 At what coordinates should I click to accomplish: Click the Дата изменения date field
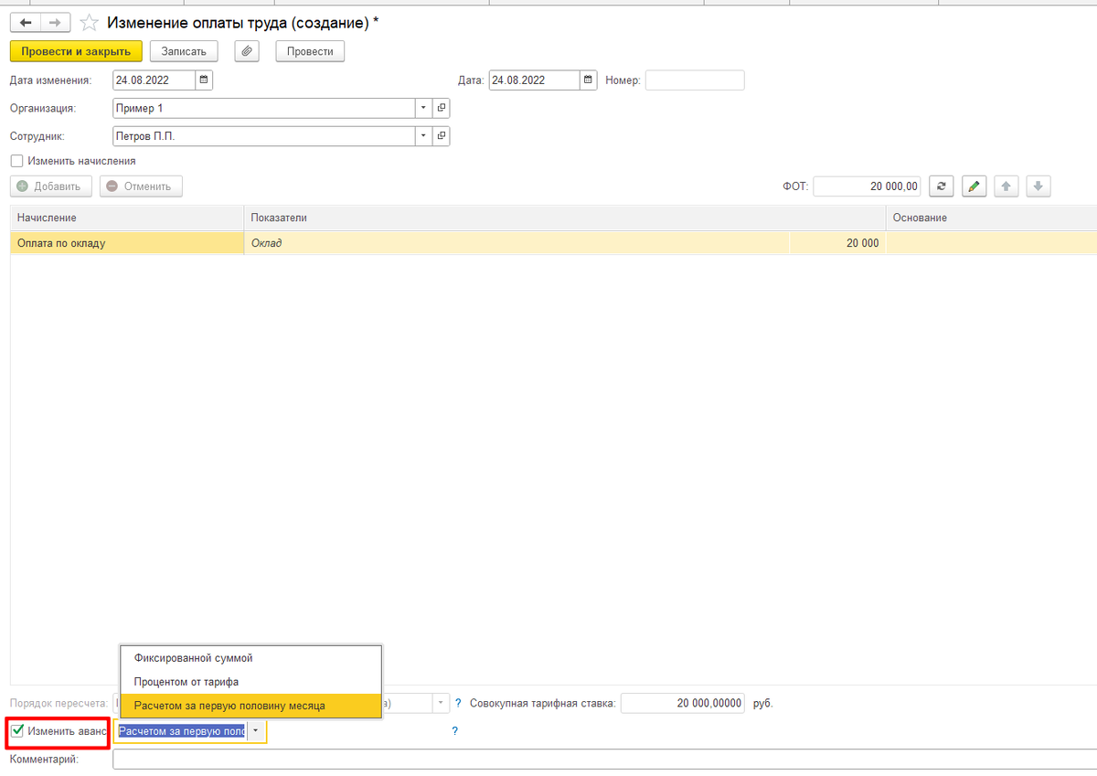click(x=154, y=80)
